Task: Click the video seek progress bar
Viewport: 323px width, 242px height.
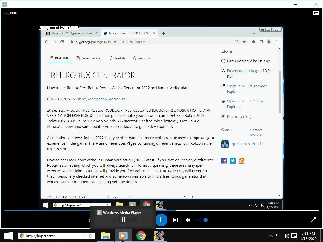Action: [x=161, y=211]
